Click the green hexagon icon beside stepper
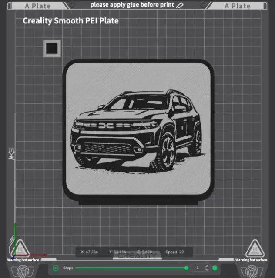 pos(215,268)
